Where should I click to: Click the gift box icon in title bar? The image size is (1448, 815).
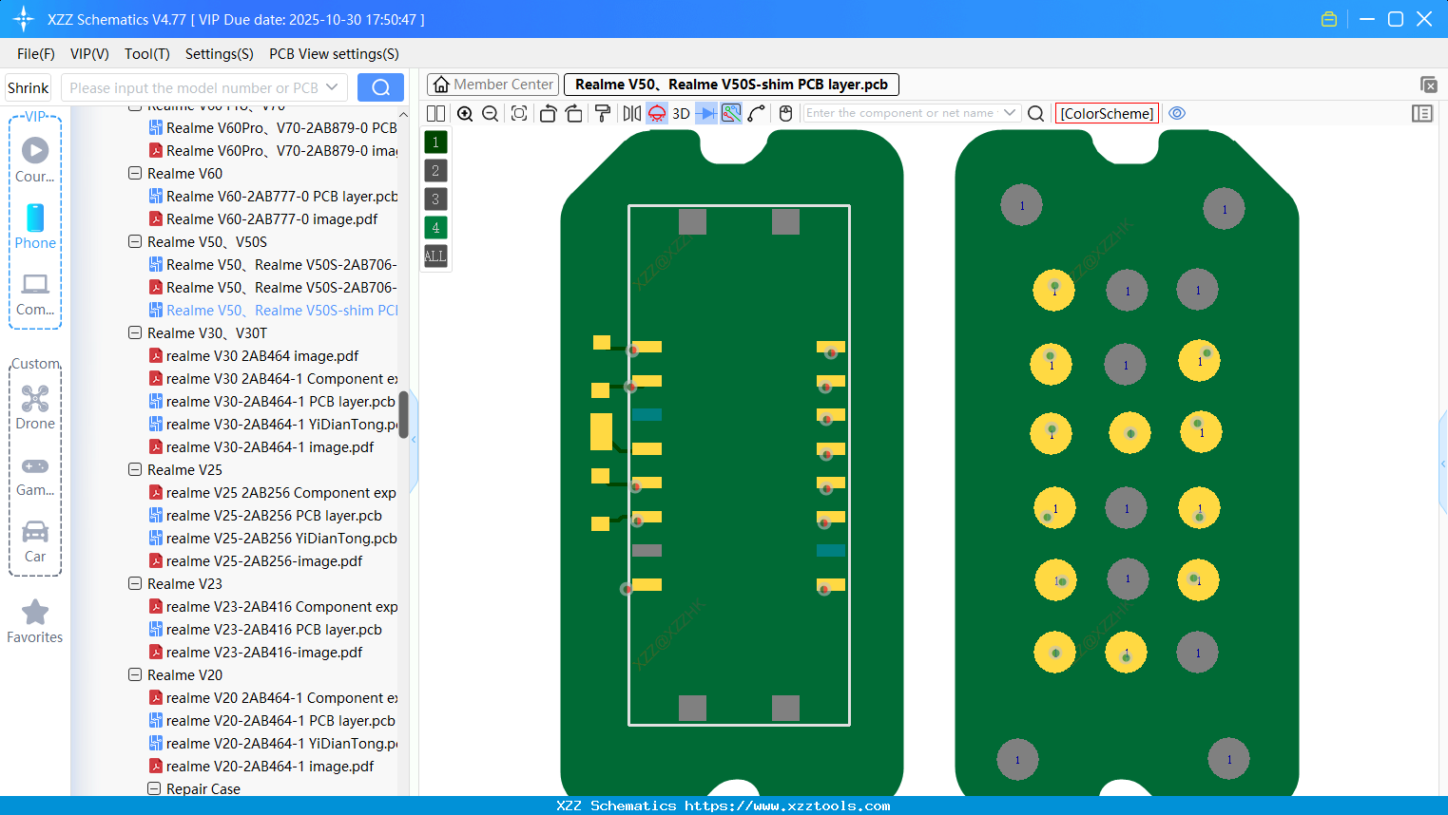pos(1329,19)
